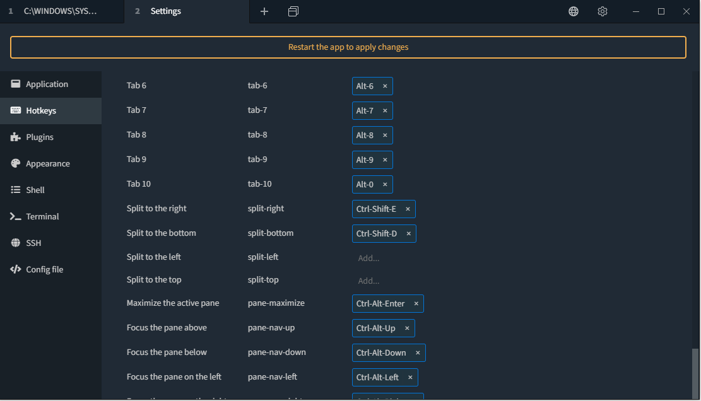Open the globe connections icon in title bar
The width and height of the screenshot is (701, 401).
tap(574, 11)
